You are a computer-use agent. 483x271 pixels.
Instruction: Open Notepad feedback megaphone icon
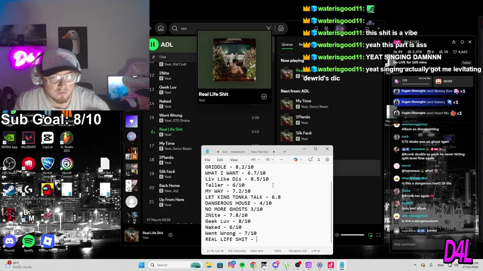click(x=310, y=160)
